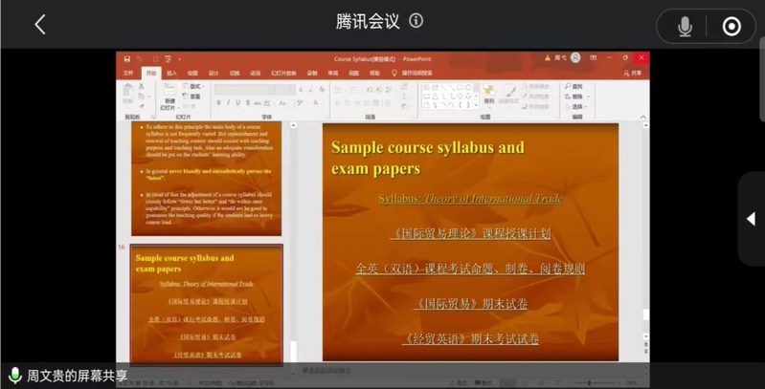The width and height of the screenshot is (765, 389).
Task: Click the 新建幻灯片 (New Slide) button
Action: click(x=169, y=97)
